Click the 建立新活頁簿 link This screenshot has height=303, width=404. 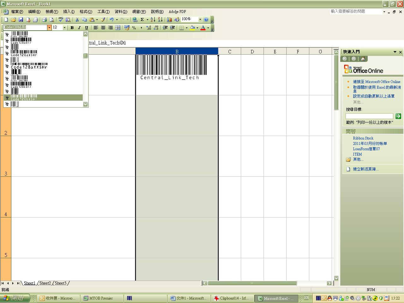click(x=365, y=169)
